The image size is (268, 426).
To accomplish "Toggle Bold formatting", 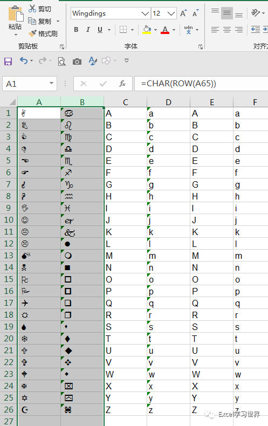I will point(77,29).
